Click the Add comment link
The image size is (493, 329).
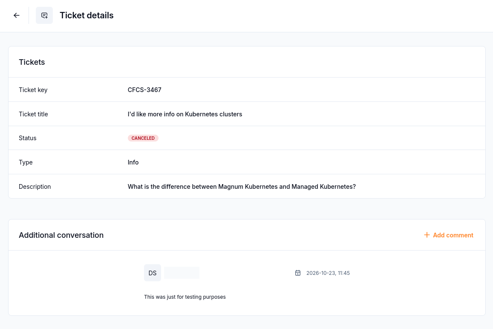coord(448,235)
